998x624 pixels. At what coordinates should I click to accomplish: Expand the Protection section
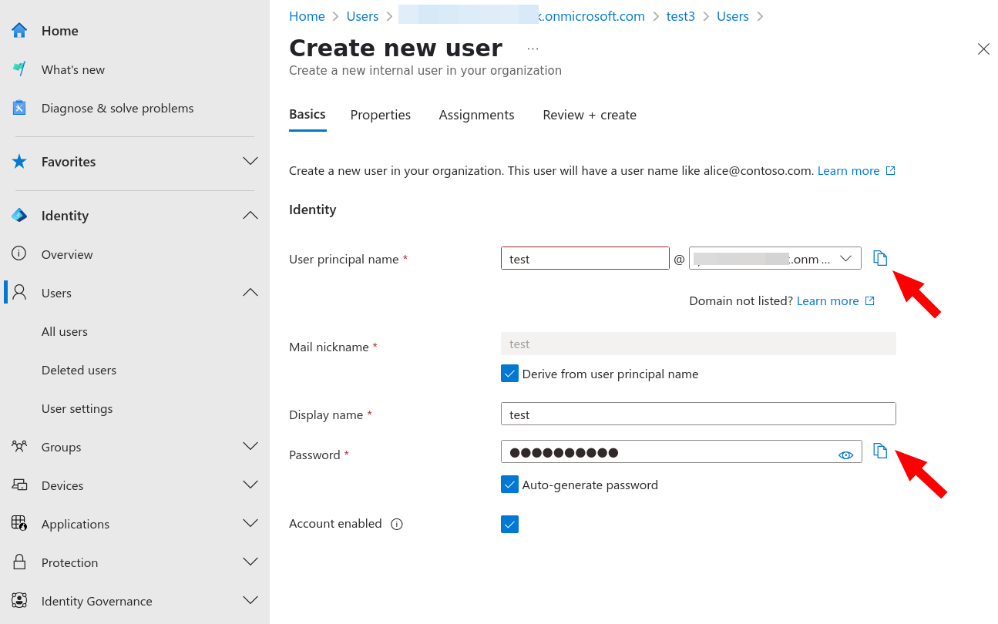click(x=250, y=562)
